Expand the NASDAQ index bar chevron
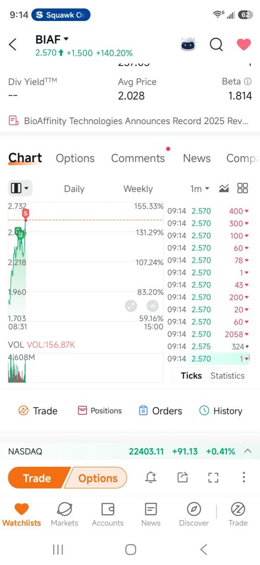Image resolution: width=260 pixels, height=565 pixels. [247, 451]
